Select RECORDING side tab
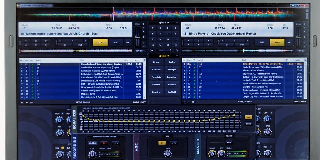Viewport: 320px width, 160px height. [74, 147]
